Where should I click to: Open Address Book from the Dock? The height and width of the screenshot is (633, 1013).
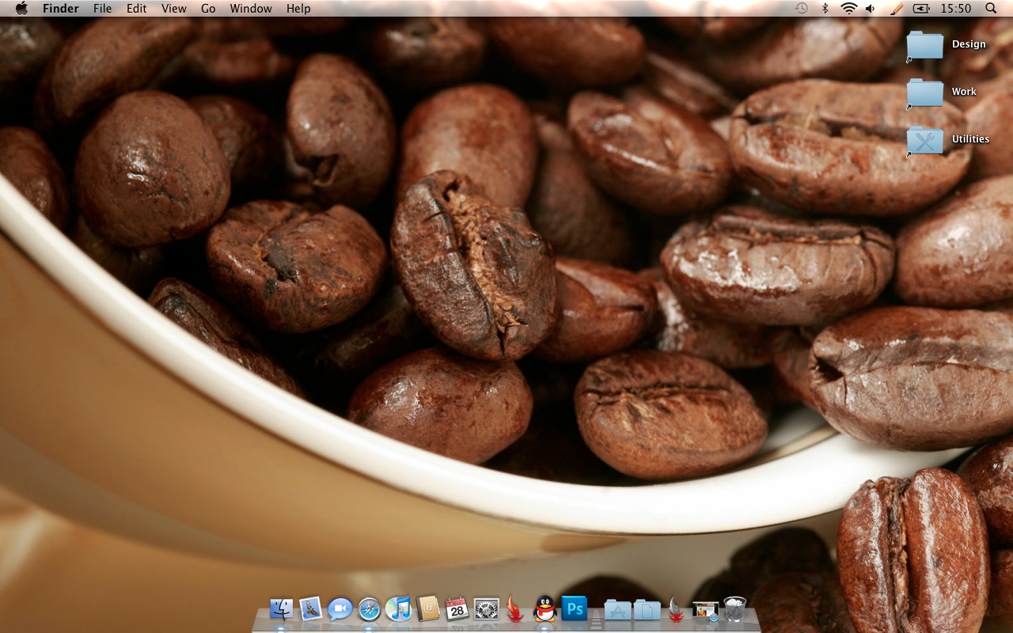pyautogui.click(x=427, y=608)
